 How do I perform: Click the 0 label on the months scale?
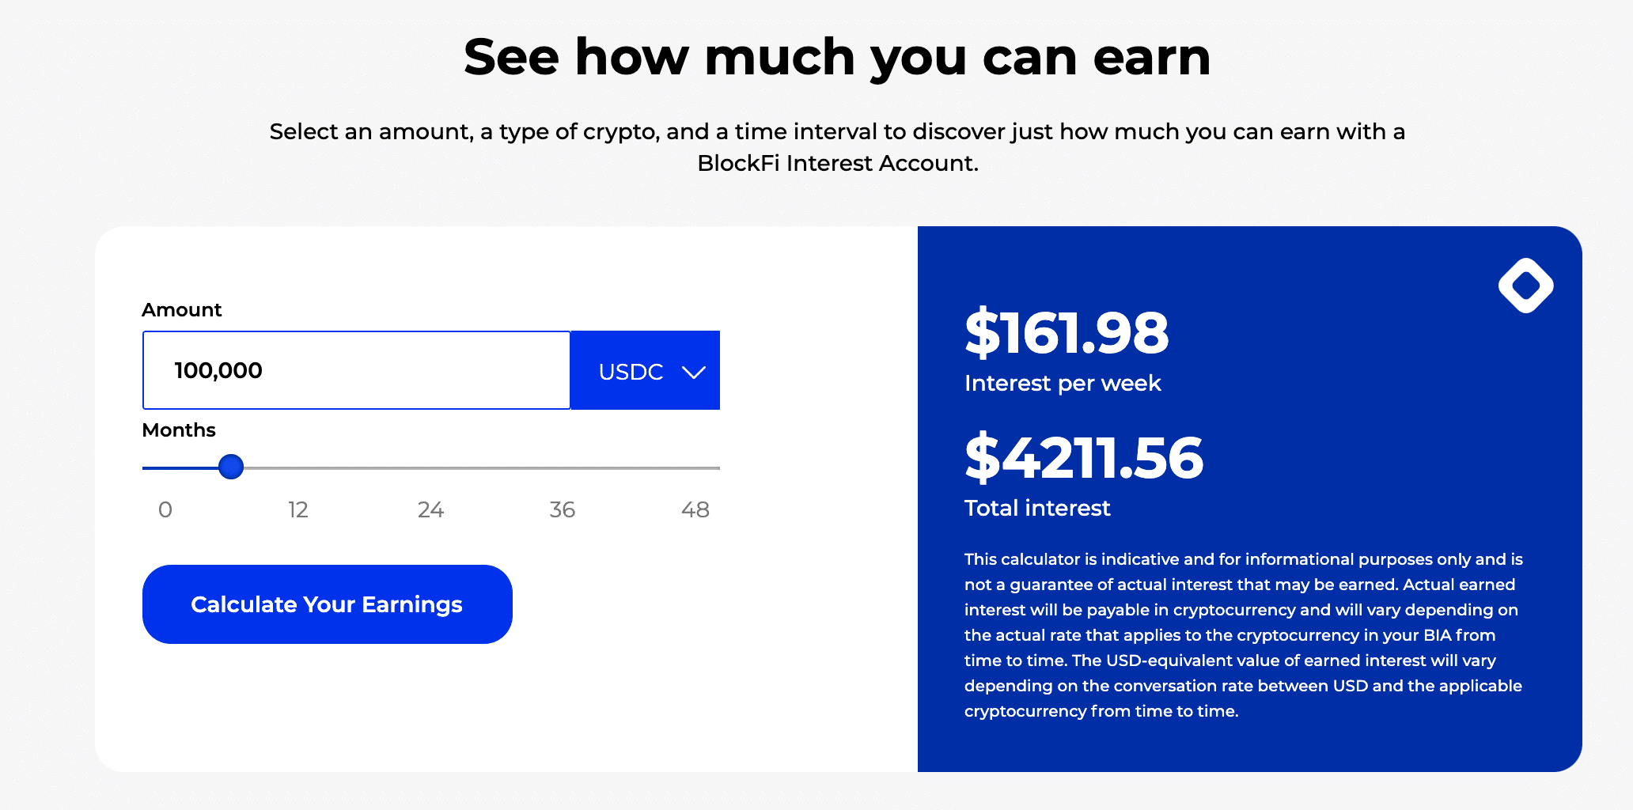pos(165,510)
